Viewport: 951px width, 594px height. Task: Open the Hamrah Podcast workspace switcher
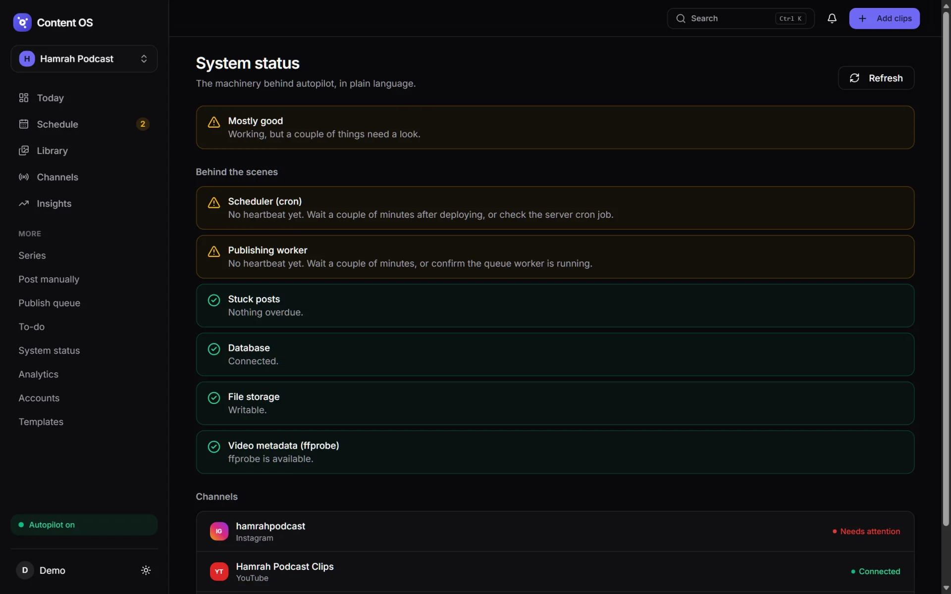84,59
